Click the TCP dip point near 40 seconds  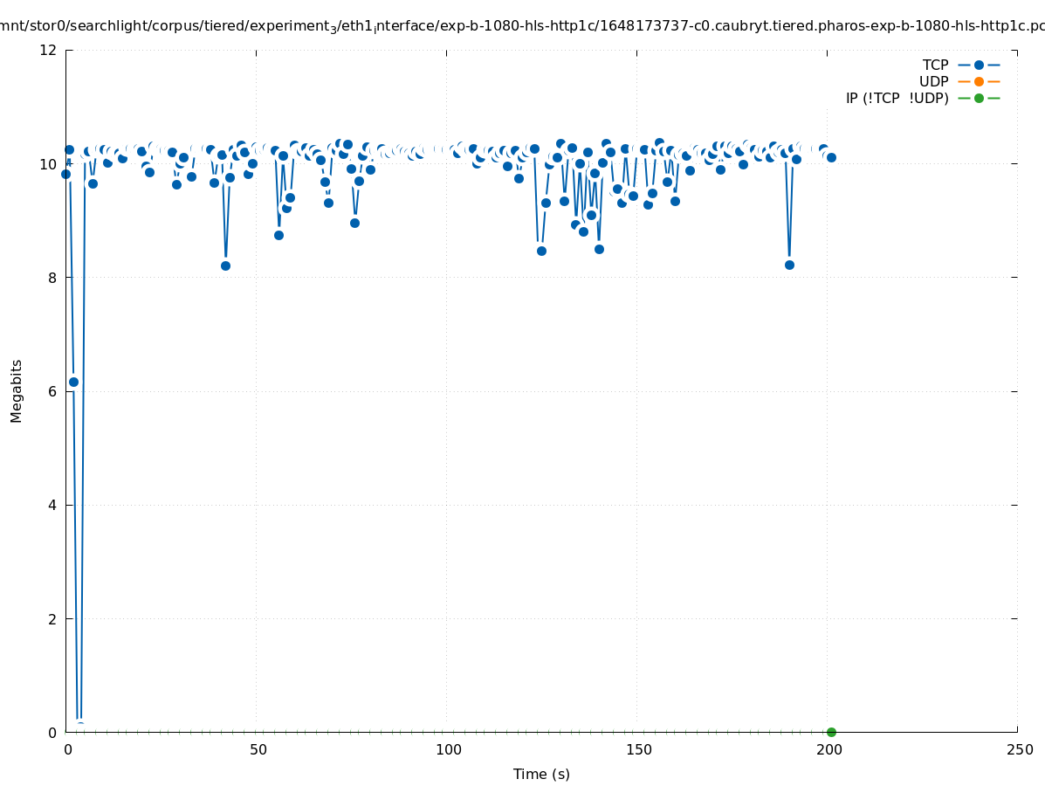[225, 265]
